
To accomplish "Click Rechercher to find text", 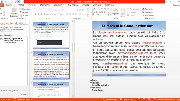I will (x=148, y=9).
